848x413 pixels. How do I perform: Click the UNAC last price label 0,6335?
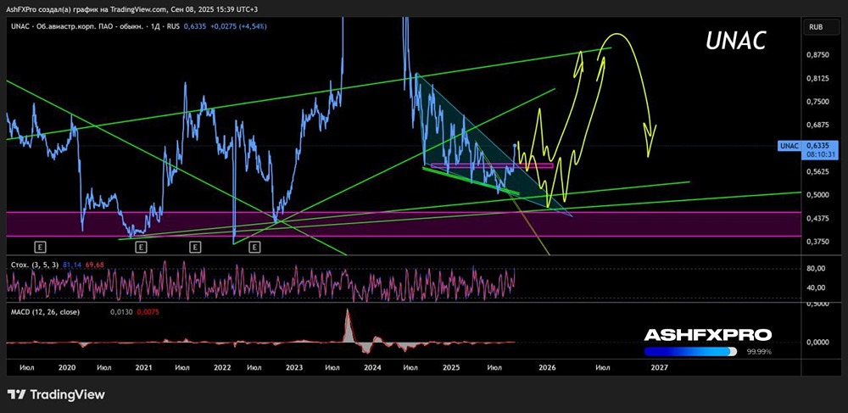click(816, 145)
